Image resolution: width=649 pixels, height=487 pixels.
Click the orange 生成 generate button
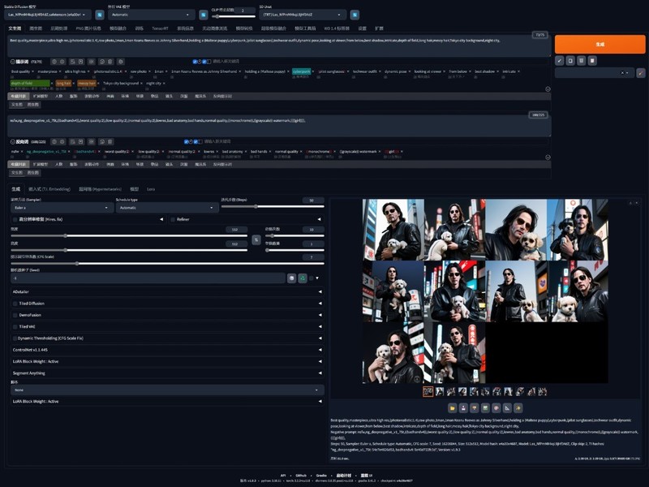599,45
